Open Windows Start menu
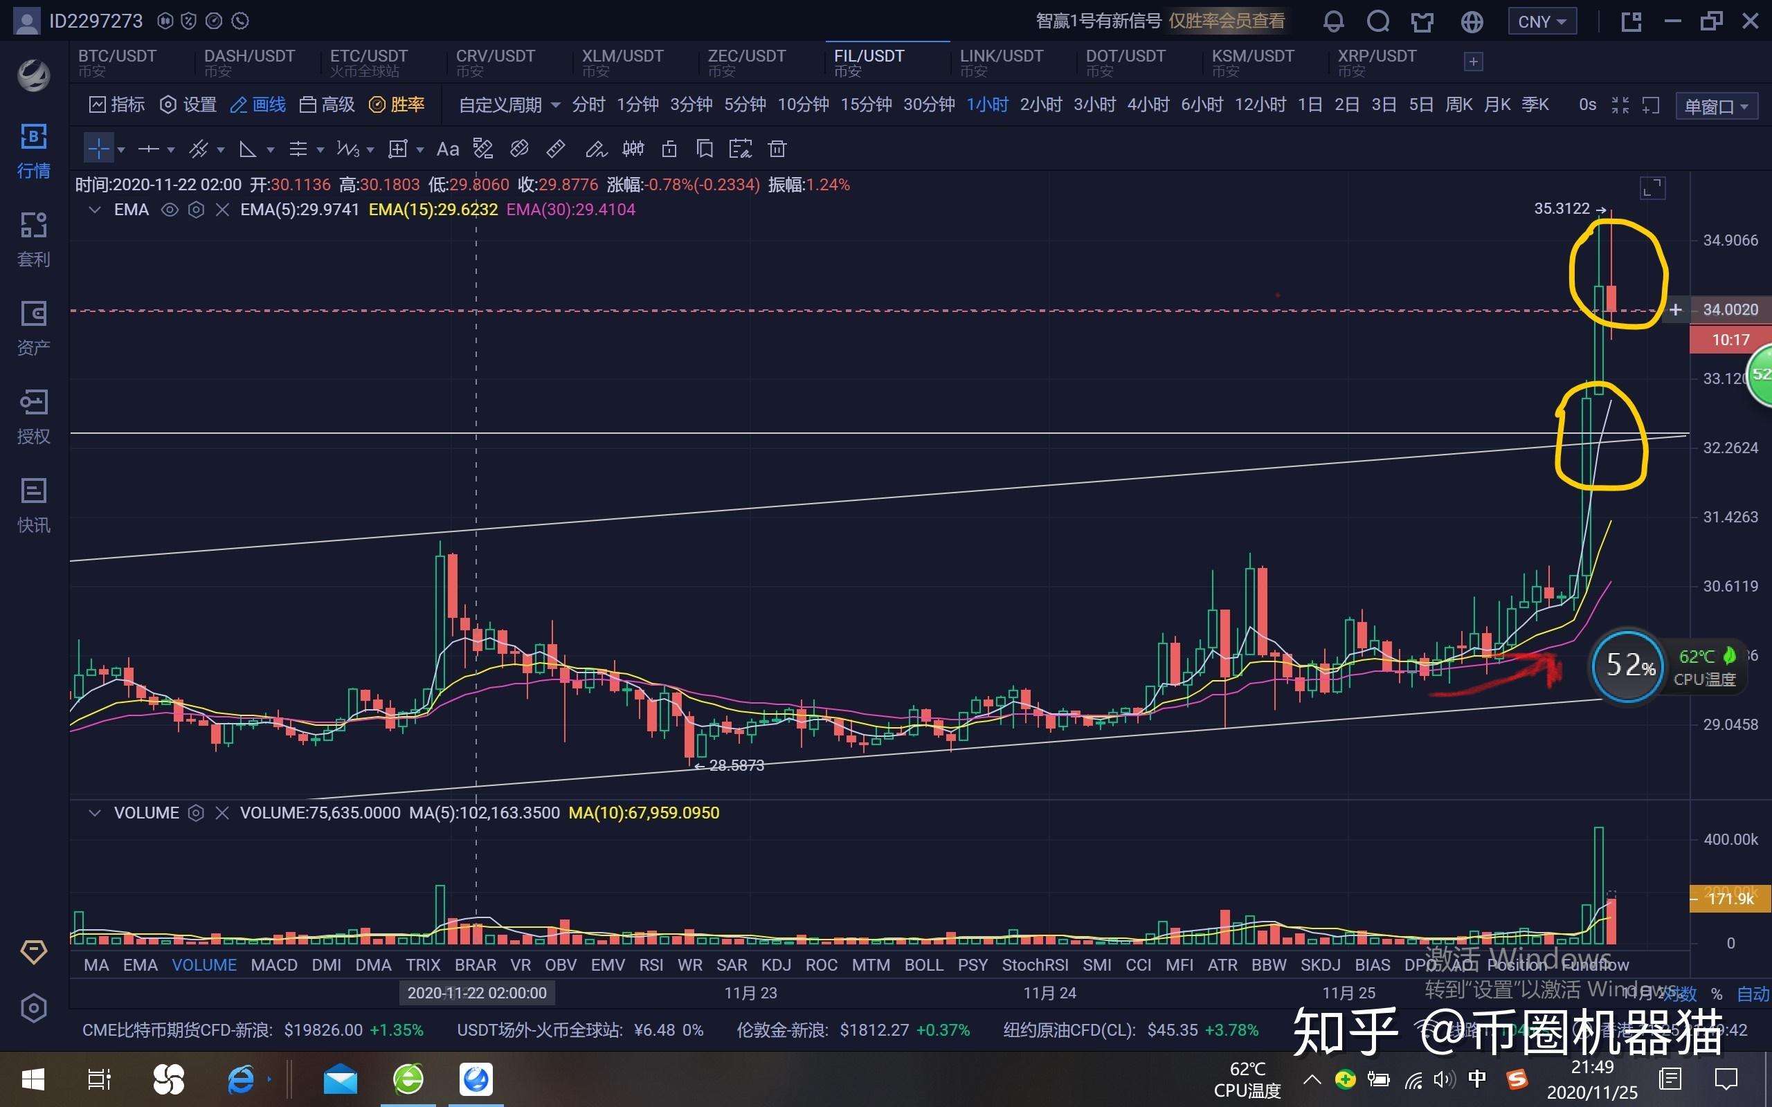The width and height of the screenshot is (1772, 1107). pos(34,1080)
